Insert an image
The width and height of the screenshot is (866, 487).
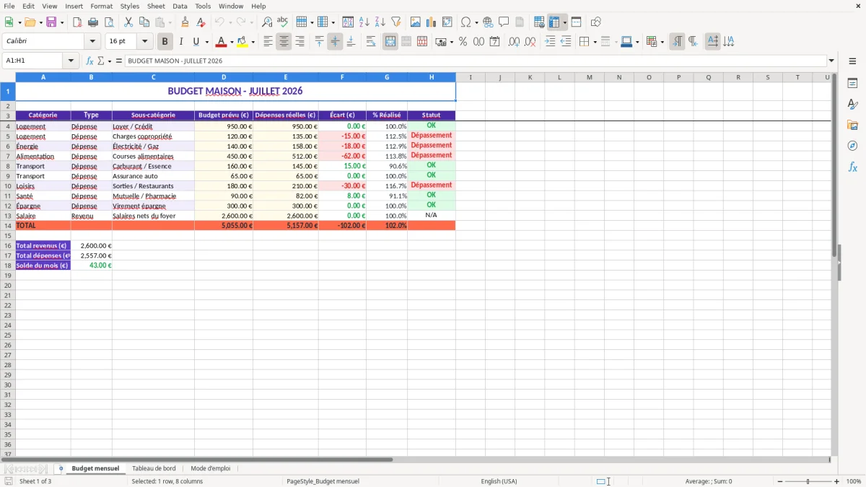(x=416, y=22)
